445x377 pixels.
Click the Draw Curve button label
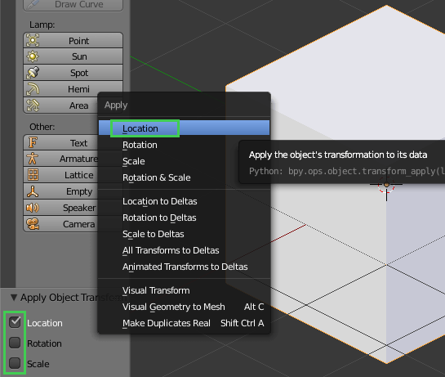[x=79, y=4]
